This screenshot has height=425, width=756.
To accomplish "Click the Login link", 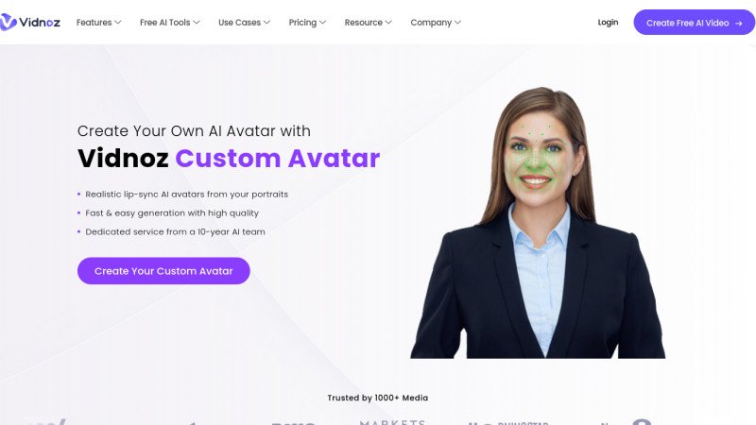I will (x=608, y=22).
